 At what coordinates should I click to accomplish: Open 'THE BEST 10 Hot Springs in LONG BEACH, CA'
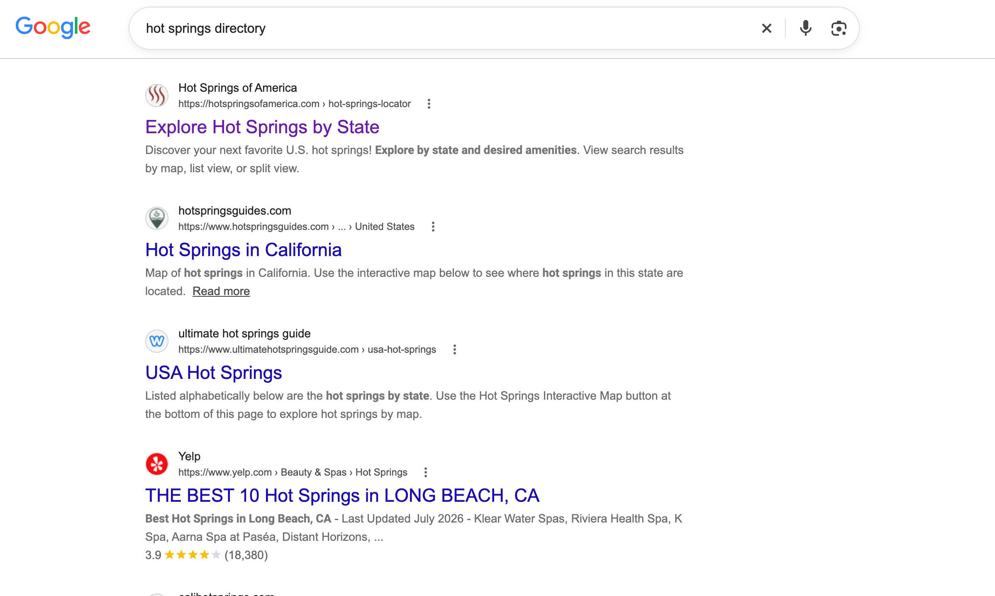pyautogui.click(x=342, y=496)
